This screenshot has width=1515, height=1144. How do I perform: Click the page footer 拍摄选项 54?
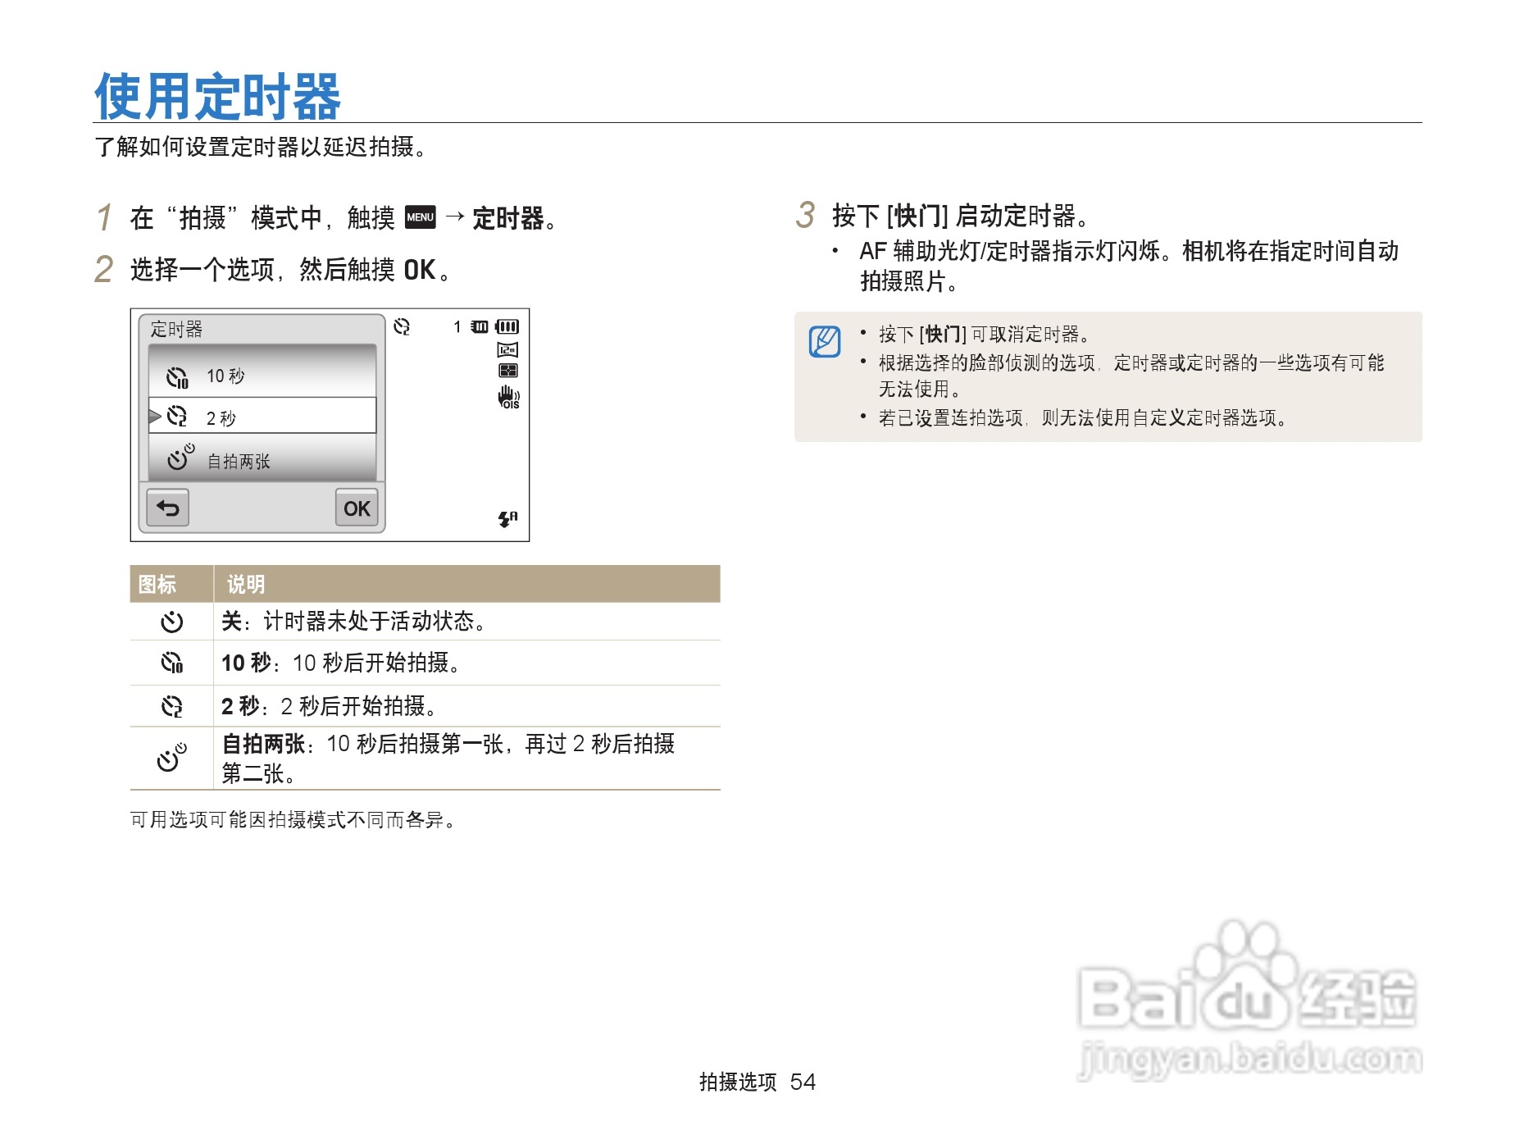pyautogui.click(x=757, y=1082)
